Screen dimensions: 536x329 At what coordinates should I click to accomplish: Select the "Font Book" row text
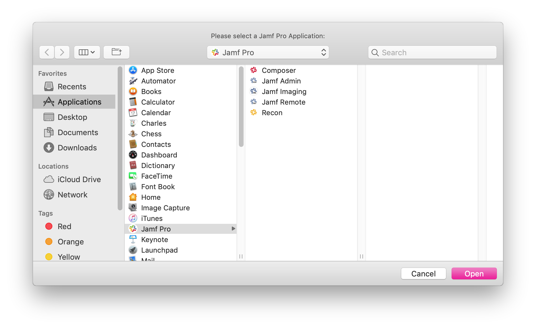pyautogui.click(x=158, y=187)
